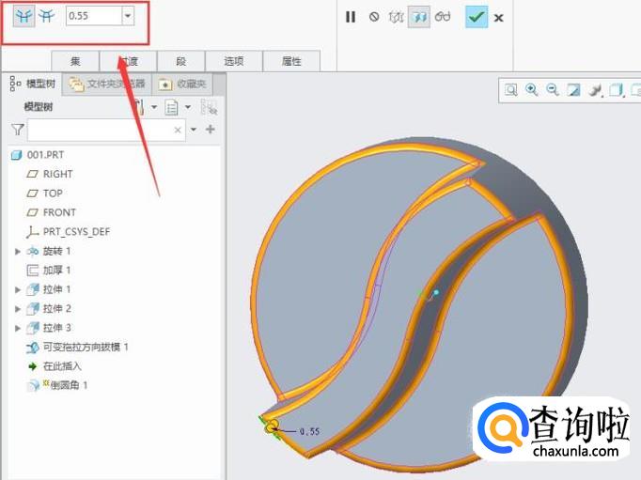
Task: Click the zoom out icon
Action: [x=553, y=89]
